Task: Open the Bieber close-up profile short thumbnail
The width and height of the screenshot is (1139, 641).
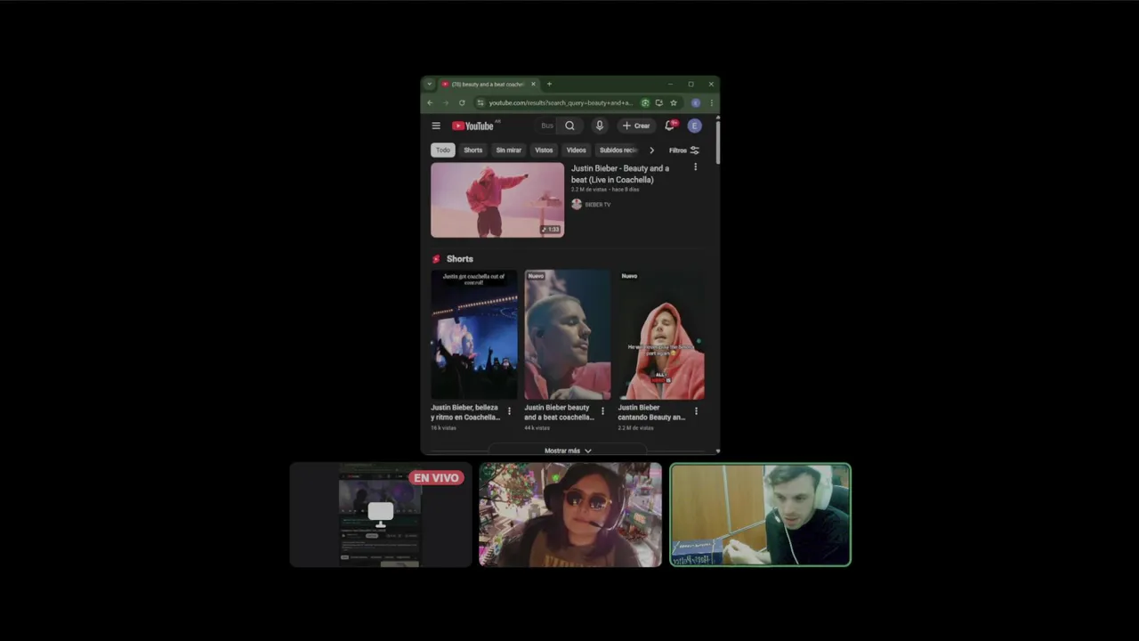Action: (568, 335)
